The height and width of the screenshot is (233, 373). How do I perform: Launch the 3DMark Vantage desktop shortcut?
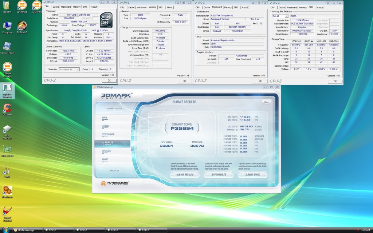coord(7,70)
